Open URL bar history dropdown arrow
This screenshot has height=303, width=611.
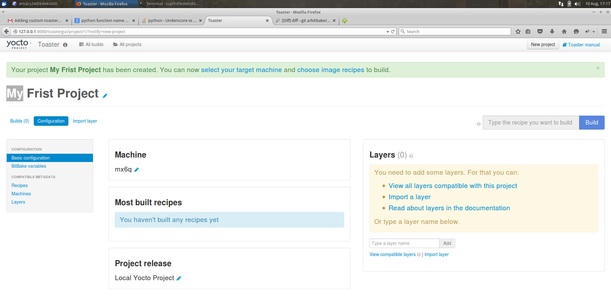click(388, 32)
